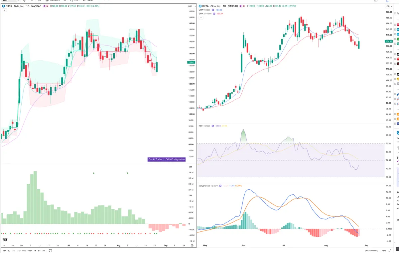
Task: Click the MACD signal value 0.7996
Action: tap(238, 186)
